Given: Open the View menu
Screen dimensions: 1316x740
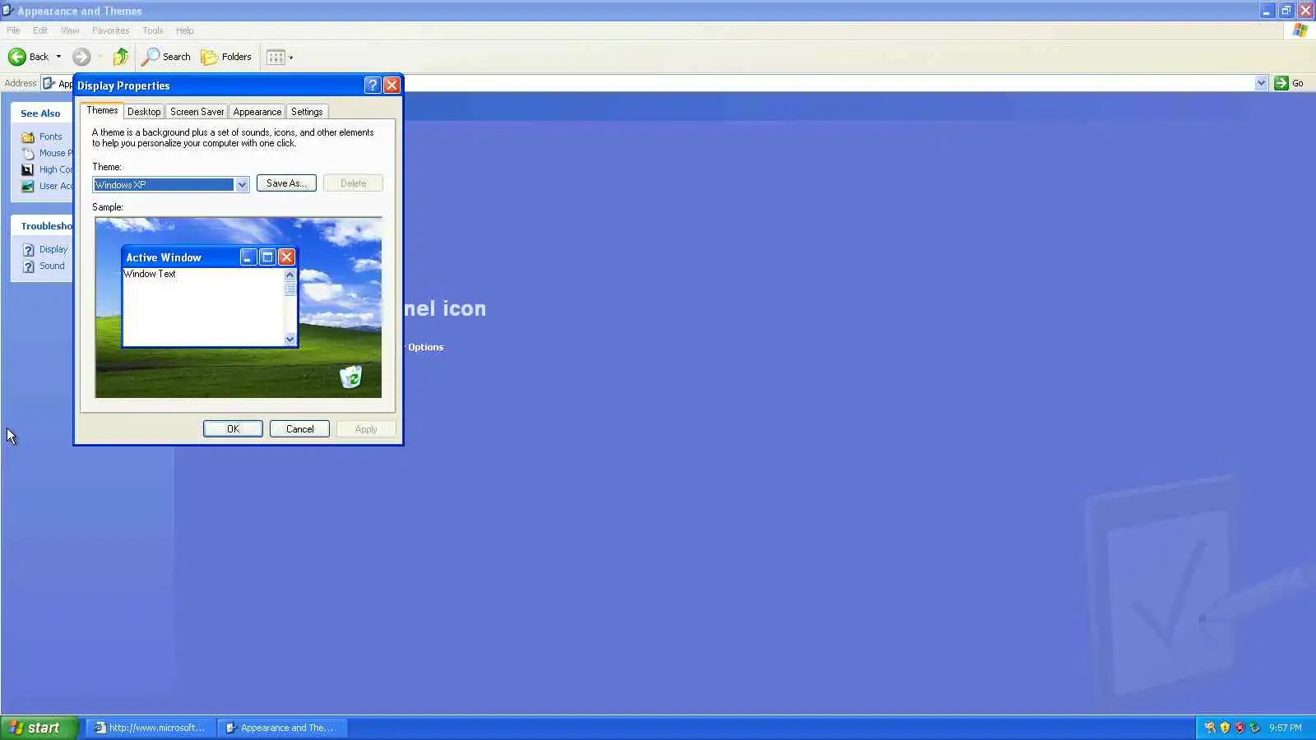Looking at the screenshot, I should [70, 30].
